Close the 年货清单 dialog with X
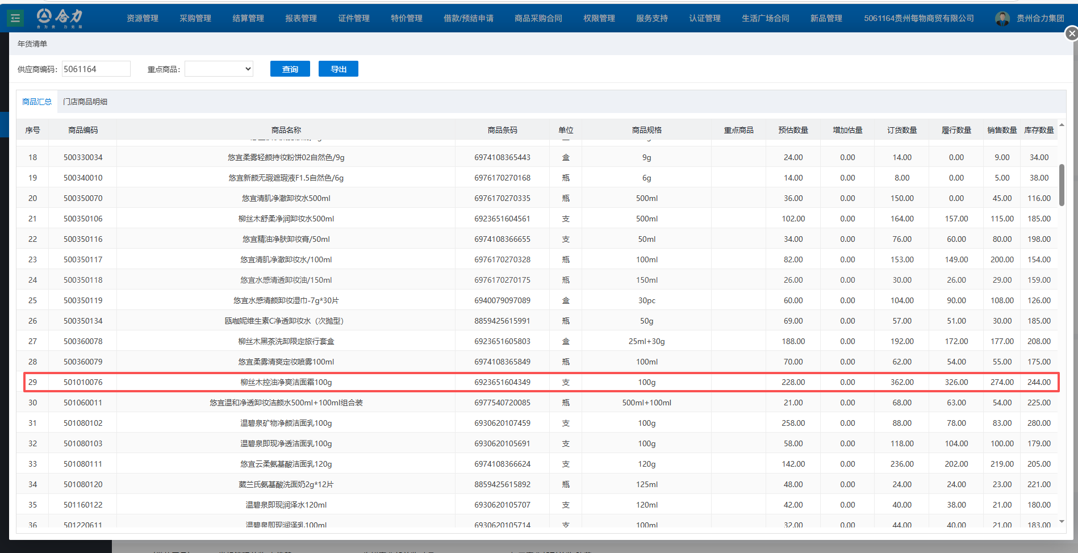The image size is (1078, 553). [x=1071, y=33]
